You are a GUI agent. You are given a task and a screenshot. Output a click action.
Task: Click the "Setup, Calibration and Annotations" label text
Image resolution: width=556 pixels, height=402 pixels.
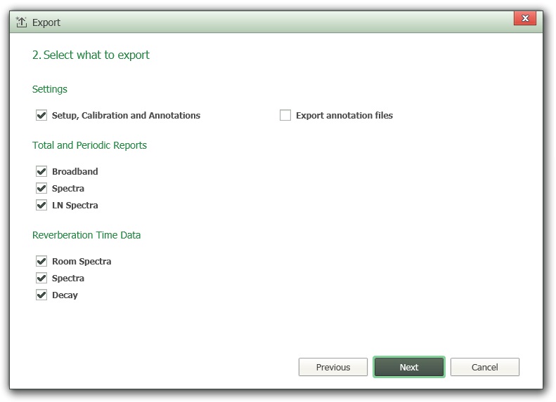click(126, 116)
